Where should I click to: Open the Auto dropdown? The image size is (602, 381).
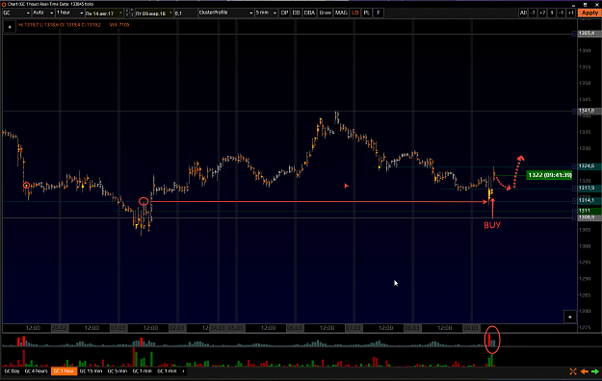tap(43, 13)
